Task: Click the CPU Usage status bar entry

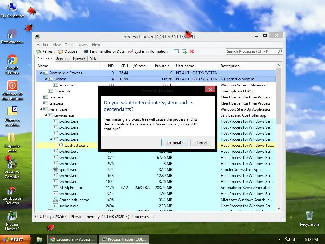Action: pyautogui.click(x=51, y=217)
